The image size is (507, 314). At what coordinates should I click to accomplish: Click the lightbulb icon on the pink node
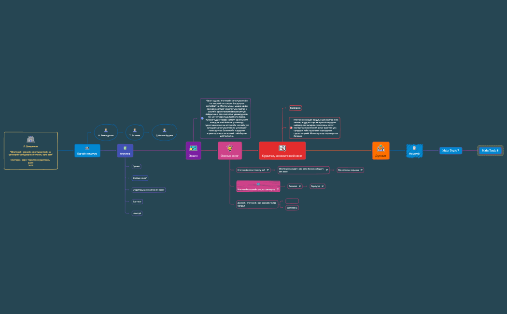230,148
